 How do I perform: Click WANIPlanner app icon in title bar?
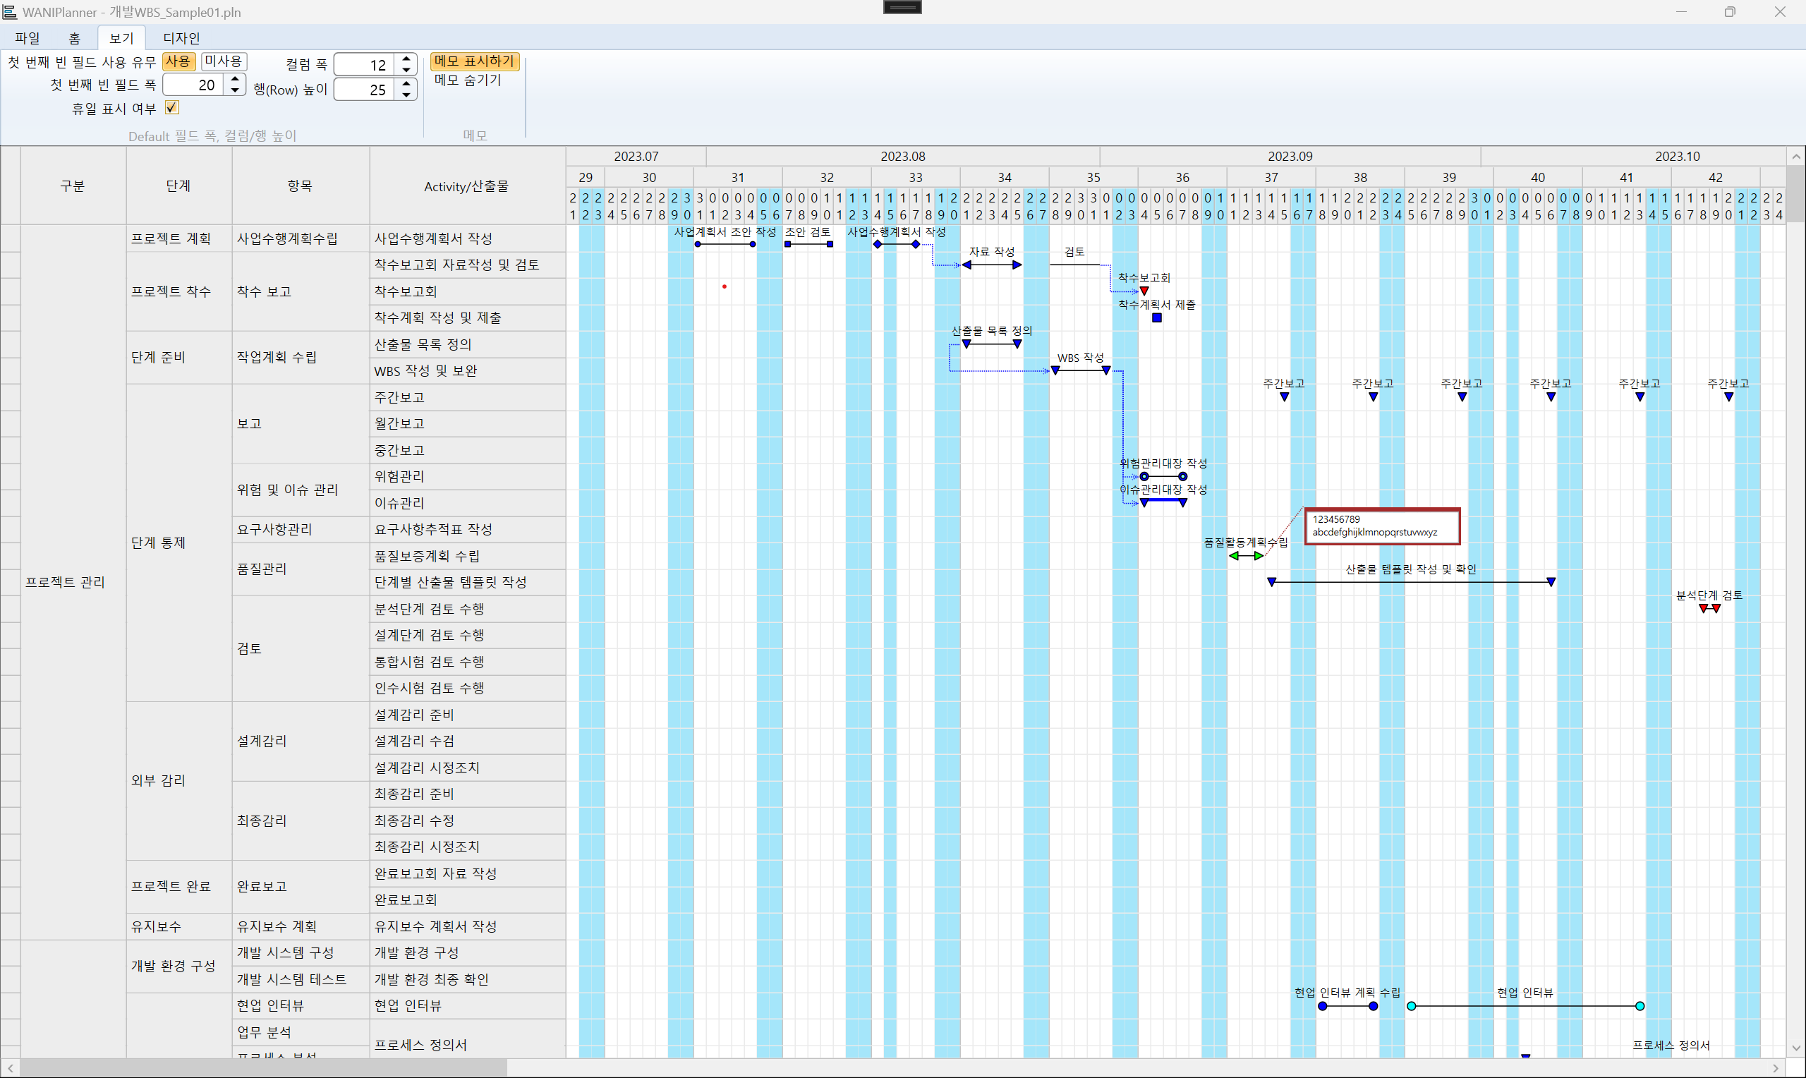click(9, 11)
